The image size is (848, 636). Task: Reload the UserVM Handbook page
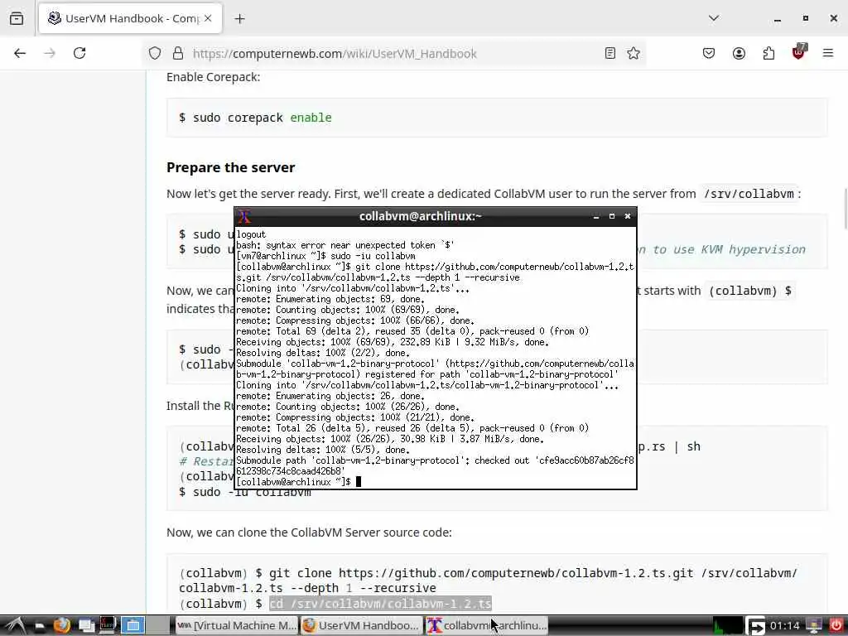click(79, 53)
